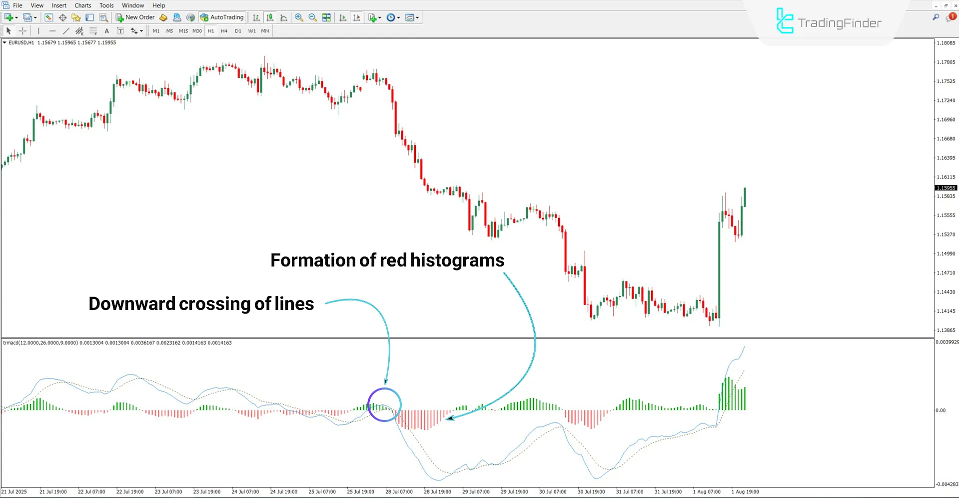The width and height of the screenshot is (959, 498).
Task: Select the text annotation tool
Action: click(106, 30)
